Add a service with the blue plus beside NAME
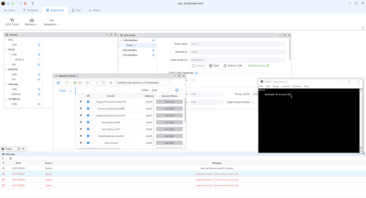This screenshot has width=366, height=198. (x=177, y=90)
